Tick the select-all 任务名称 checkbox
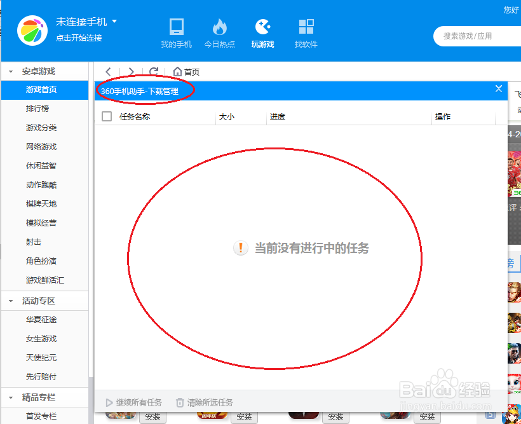Viewport: 521px width, 424px height. pyautogui.click(x=107, y=116)
